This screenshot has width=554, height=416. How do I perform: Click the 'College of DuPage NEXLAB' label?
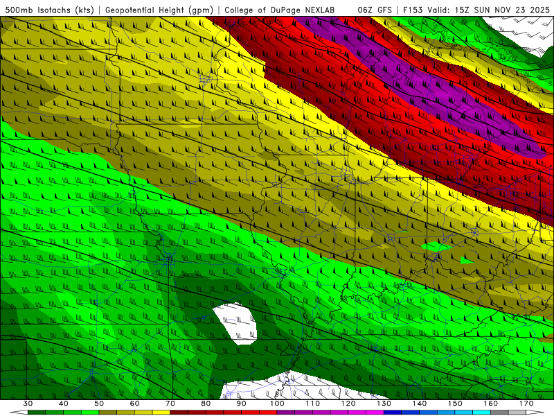tap(280, 10)
